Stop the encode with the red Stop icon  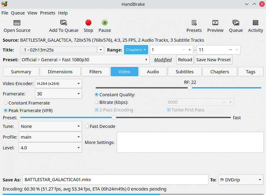point(88,23)
